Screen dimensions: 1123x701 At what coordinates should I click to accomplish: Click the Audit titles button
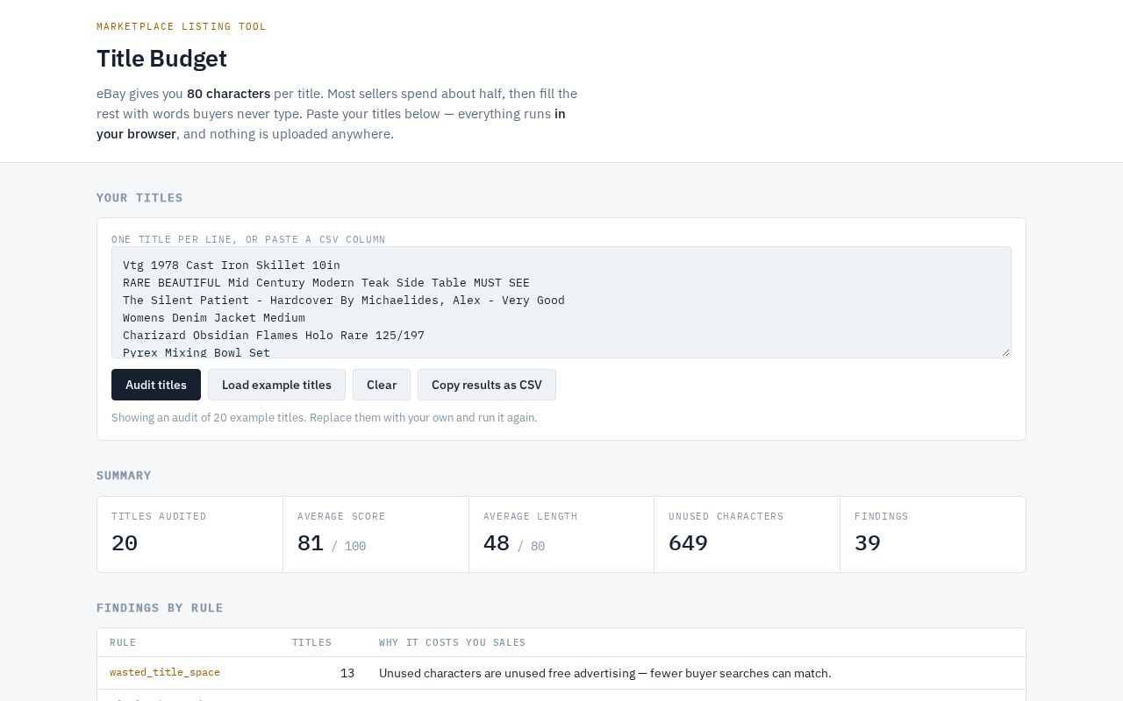pos(156,385)
